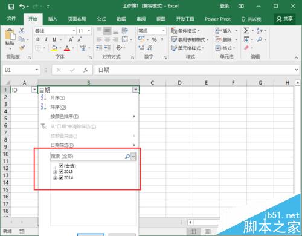Click the Insert Function fx icon

(x=86, y=70)
